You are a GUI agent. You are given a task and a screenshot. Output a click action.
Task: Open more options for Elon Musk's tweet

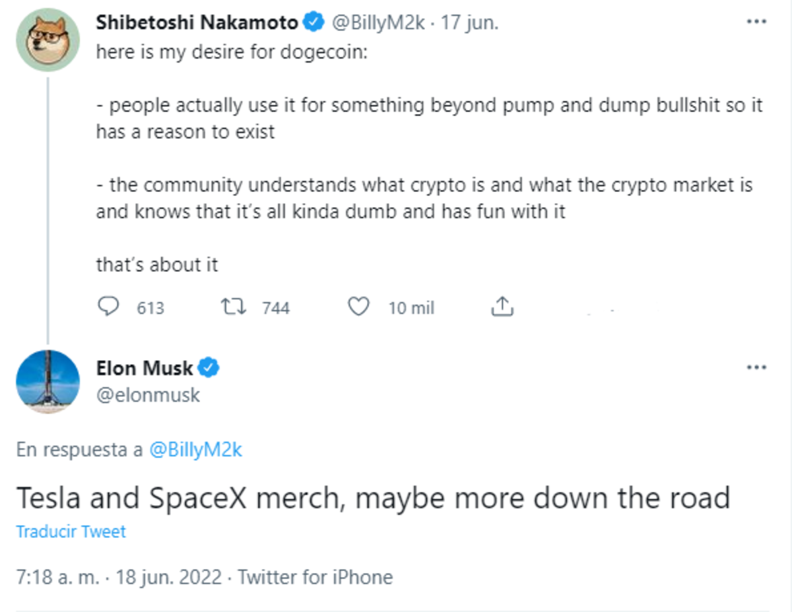[756, 367]
